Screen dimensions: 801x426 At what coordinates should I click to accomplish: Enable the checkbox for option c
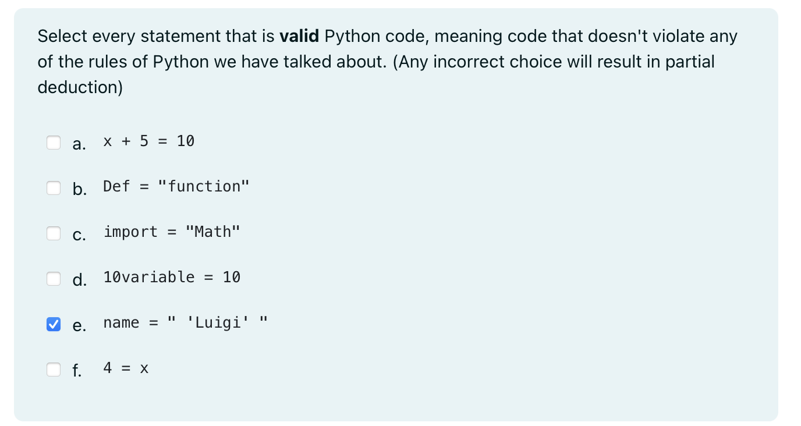coord(54,233)
